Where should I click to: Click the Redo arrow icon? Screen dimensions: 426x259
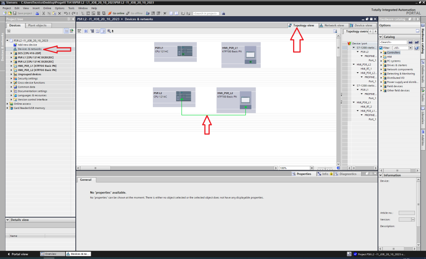point(74,13)
